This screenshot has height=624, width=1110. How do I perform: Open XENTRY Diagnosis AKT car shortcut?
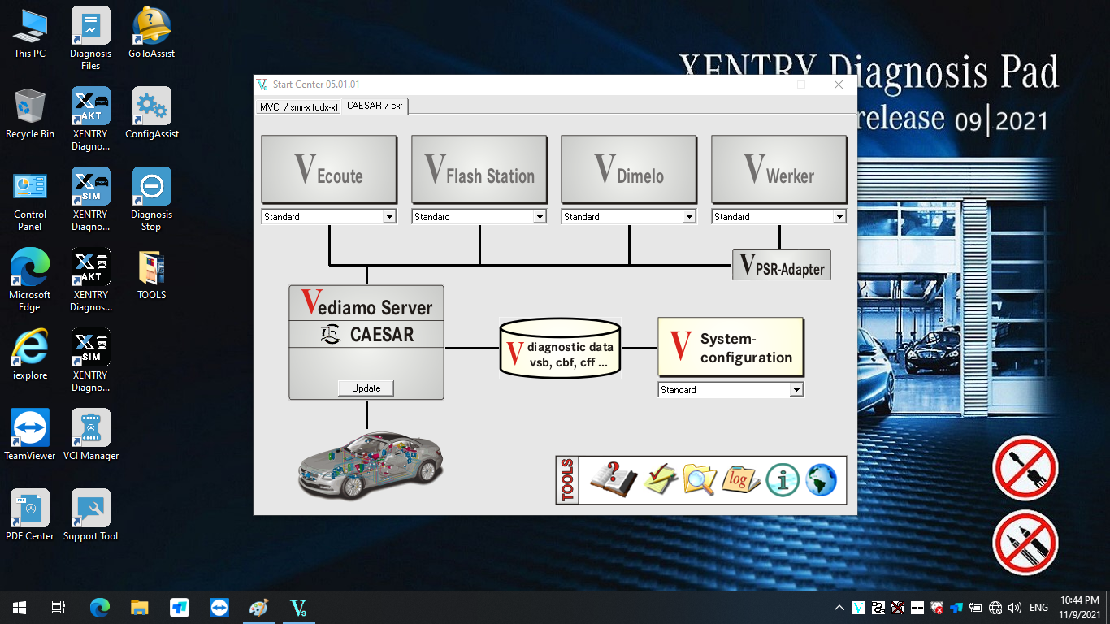90,119
